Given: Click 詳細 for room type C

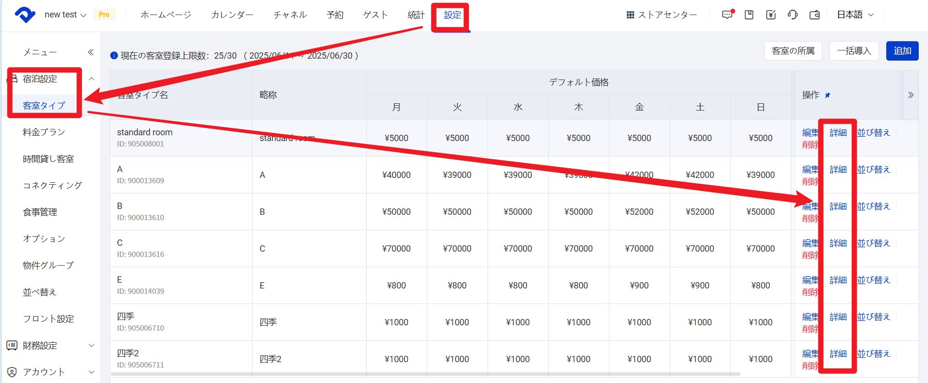Looking at the screenshot, I should point(838,243).
